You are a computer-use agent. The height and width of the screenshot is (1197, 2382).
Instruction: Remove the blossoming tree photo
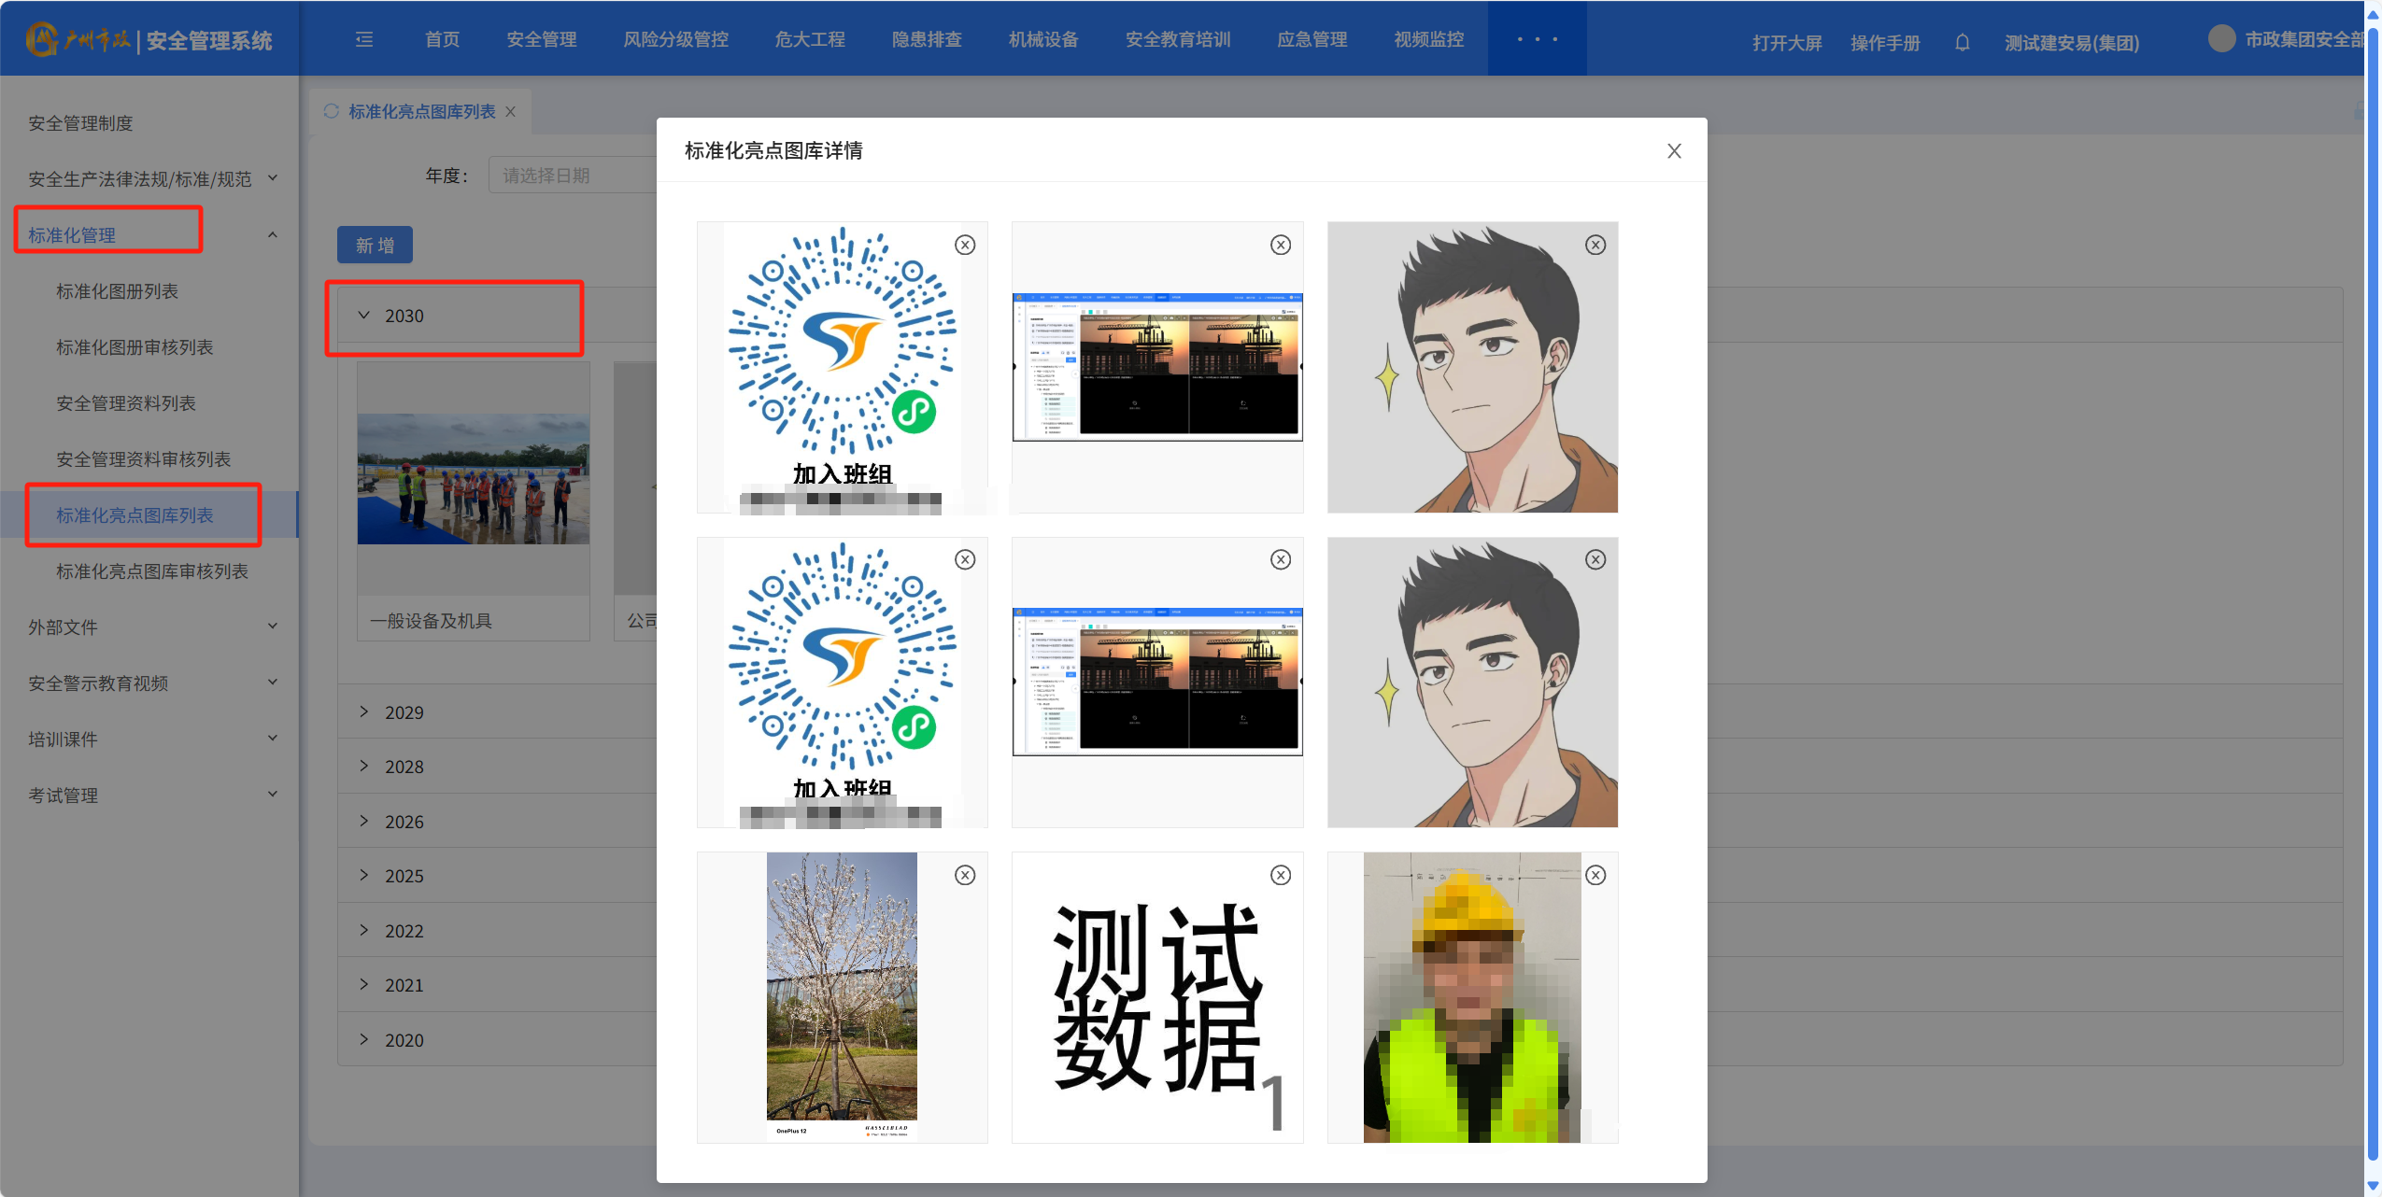coord(965,875)
